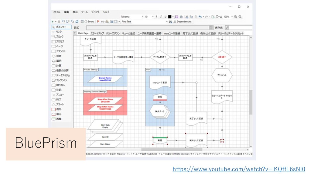
Task: Open the font color dropdown arrow
Action: pos(173,17)
